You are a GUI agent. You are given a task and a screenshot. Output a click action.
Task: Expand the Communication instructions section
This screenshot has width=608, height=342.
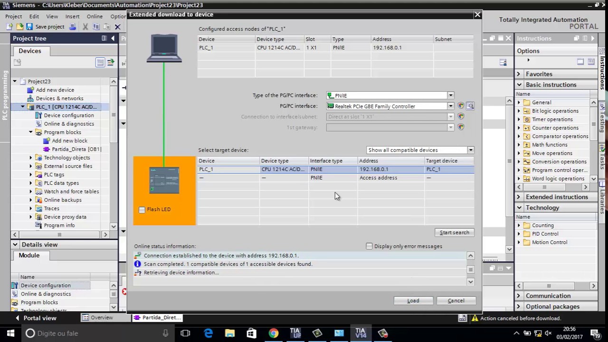click(x=519, y=296)
